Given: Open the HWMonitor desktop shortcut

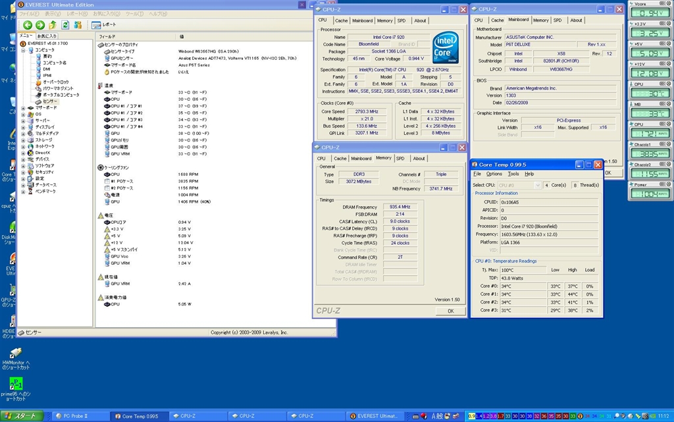Looking at the screenshot, I should coord(16,358).
